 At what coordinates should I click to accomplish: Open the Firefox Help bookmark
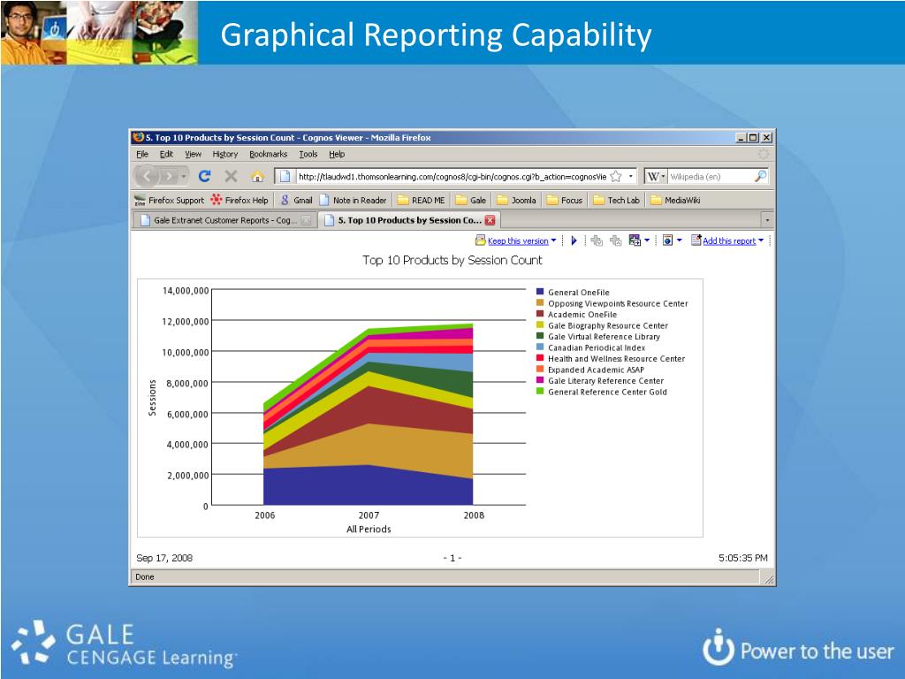click(x=240, y=201)
